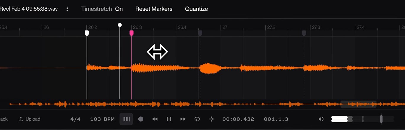The width and height of the screenshot is (405, 130).
Task: Click the 27.4 mark on the ruler
Action: point(360,27)
